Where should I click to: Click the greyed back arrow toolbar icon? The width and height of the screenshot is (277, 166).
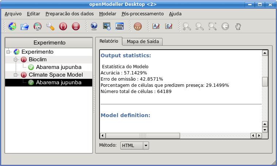point(225,26)
